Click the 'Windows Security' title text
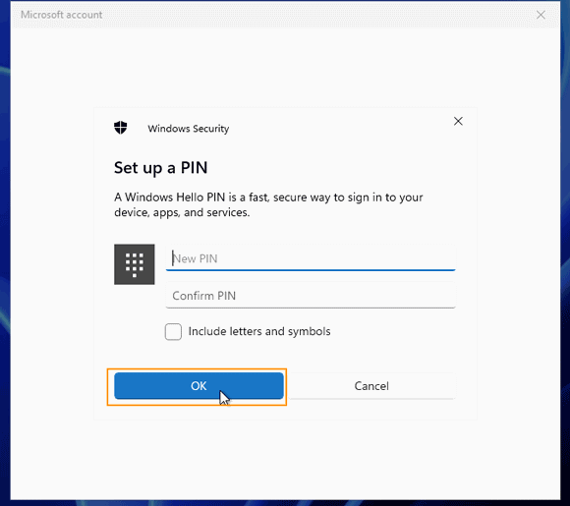 (189, 129)
